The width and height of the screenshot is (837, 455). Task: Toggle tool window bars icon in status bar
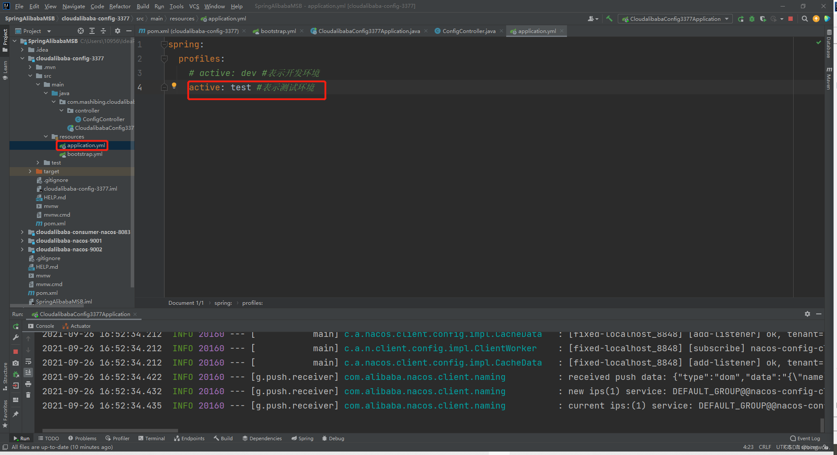tap(5, 447)
